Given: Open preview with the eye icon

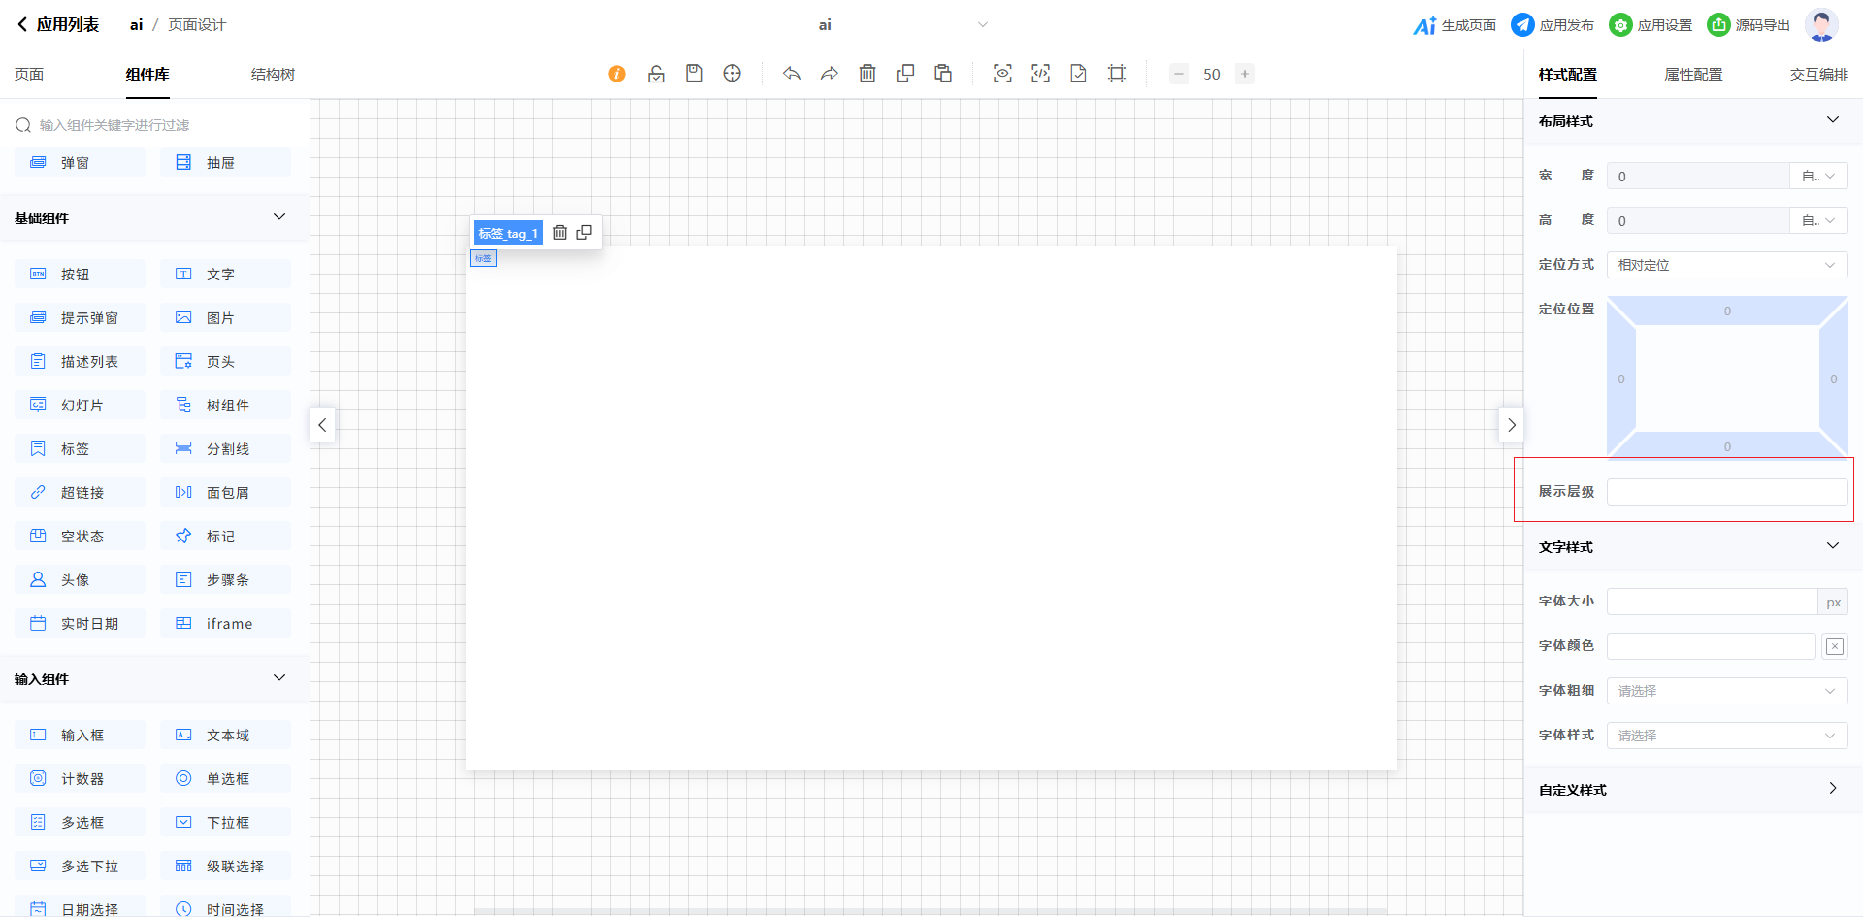Looking at the screenshot, I should [x=1002, y=74].
